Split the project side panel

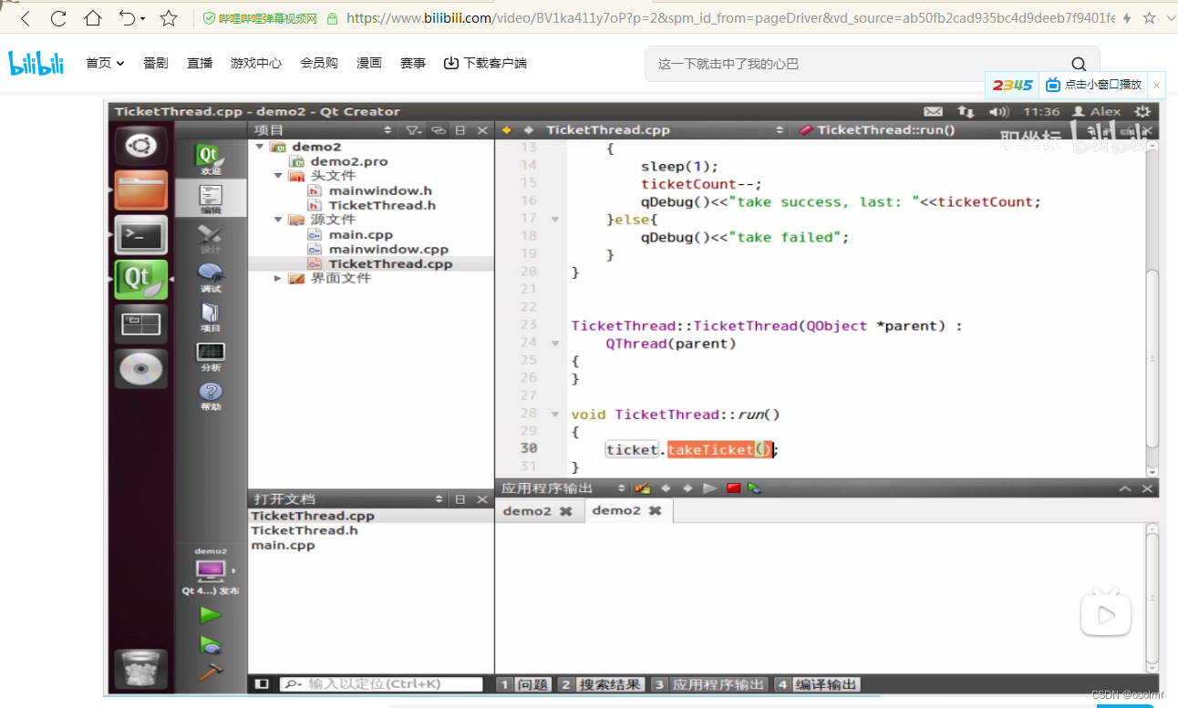pos(460,130)
